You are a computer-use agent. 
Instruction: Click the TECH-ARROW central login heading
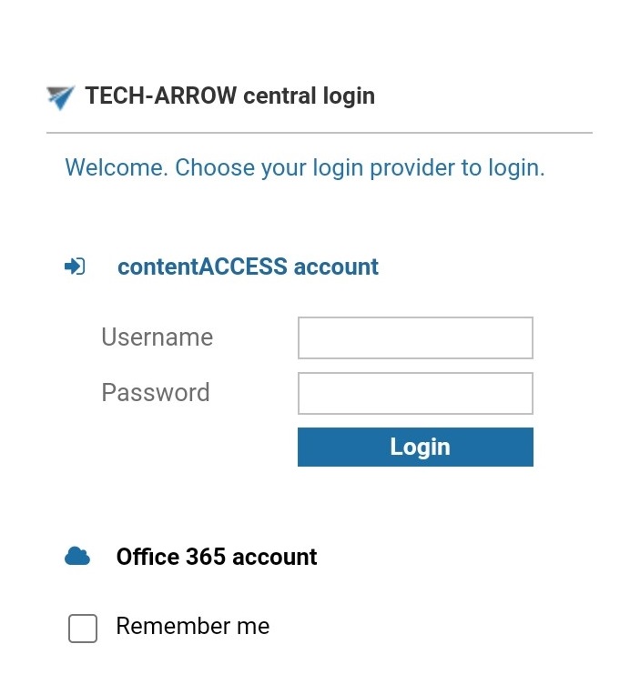(x=229, y=96)
